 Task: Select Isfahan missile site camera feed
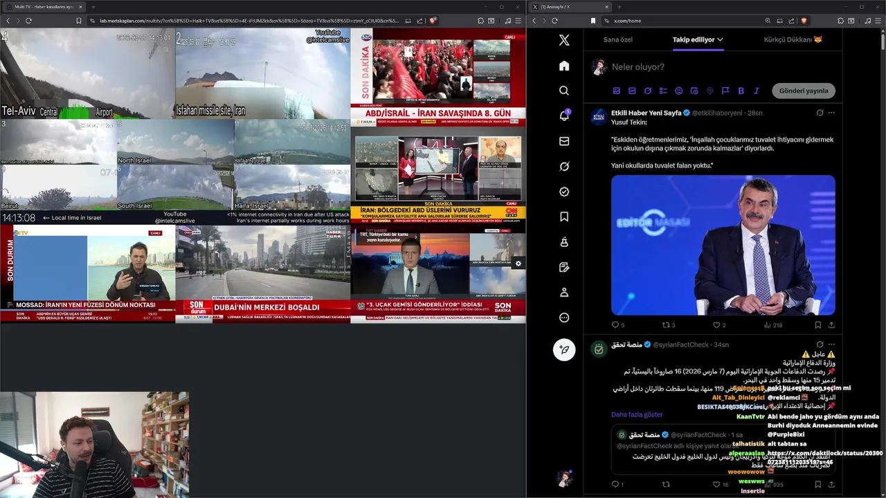pos(262,73)
